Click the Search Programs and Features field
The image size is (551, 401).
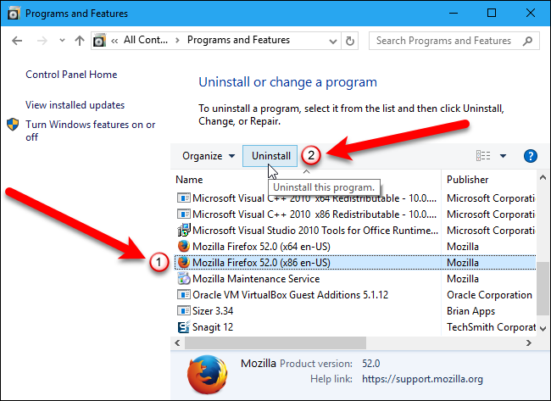point(456,40)
